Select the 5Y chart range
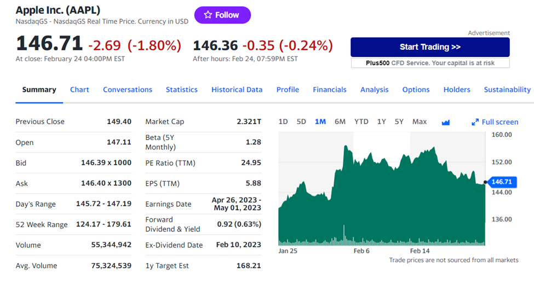 click(x=399, y=122)
